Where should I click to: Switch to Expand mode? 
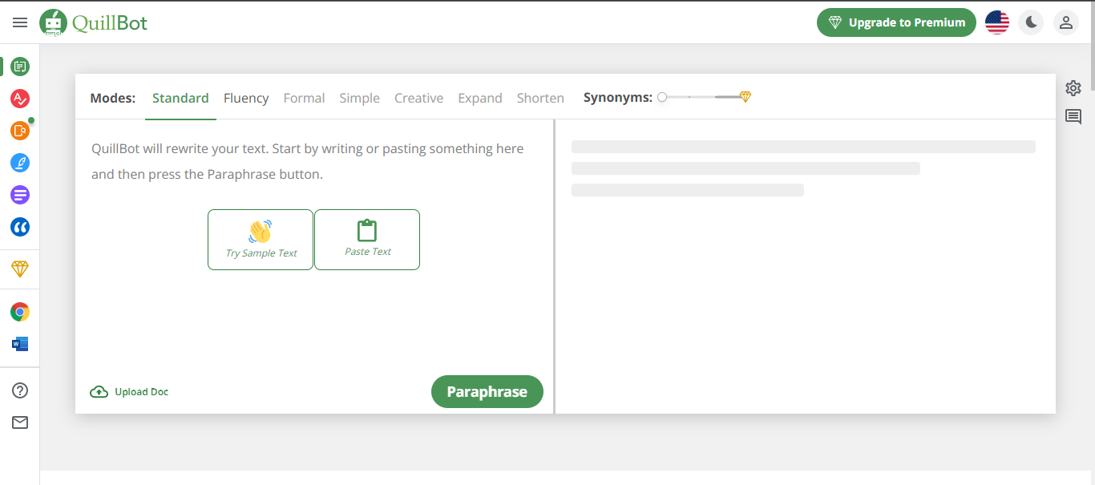tap(480, 98)
